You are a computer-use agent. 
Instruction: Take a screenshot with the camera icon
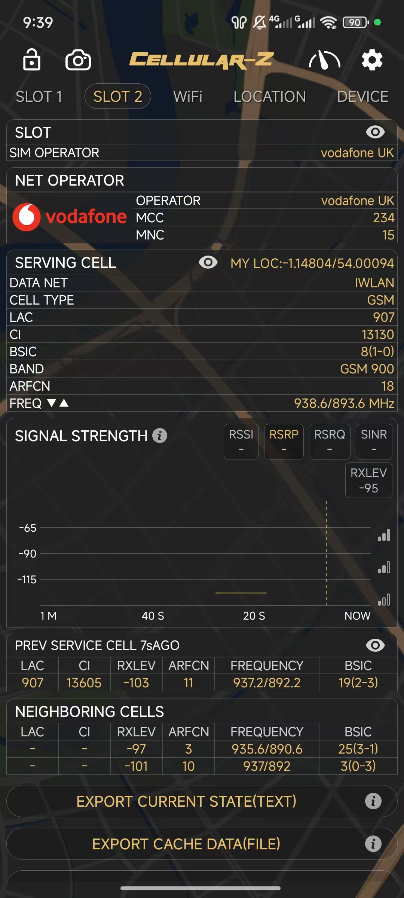tap(78, 60)
